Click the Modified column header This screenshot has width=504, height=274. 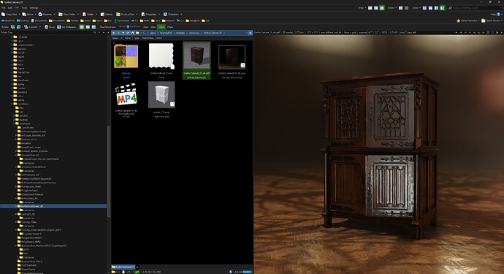[148, 38]
